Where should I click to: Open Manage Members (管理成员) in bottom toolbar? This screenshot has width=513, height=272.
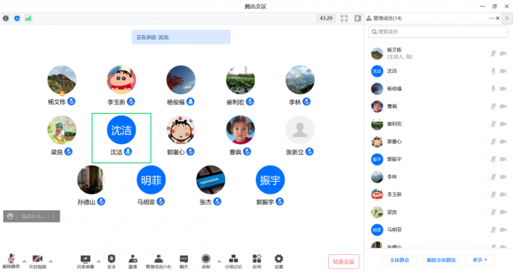tap(158, 262)
